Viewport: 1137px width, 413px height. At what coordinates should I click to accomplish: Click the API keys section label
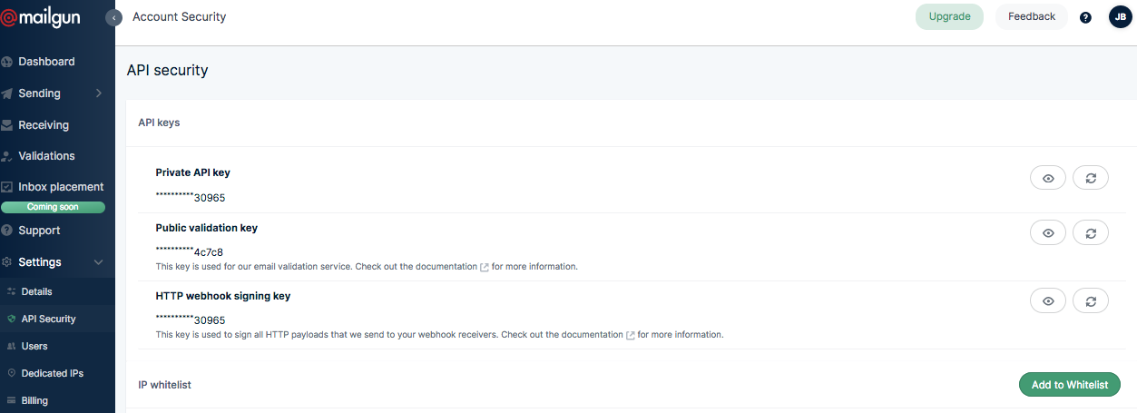click(159, 123)
